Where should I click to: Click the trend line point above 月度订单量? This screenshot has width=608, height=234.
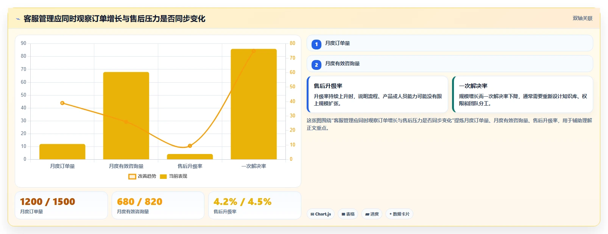tap(62, 103)
